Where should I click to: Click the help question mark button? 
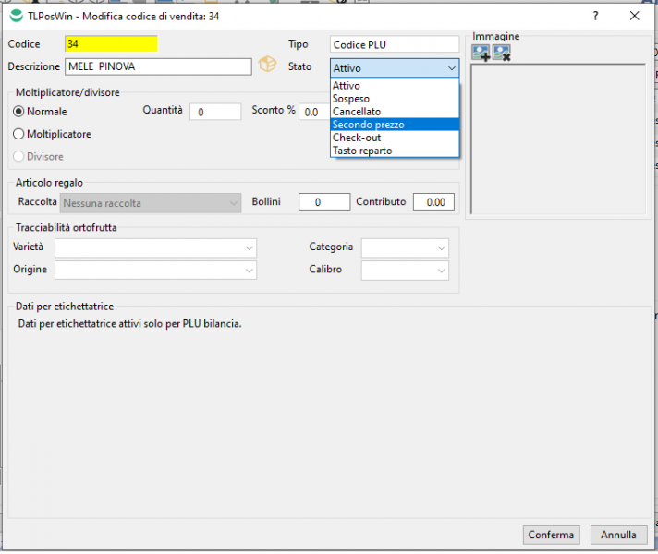pos(595,16)
